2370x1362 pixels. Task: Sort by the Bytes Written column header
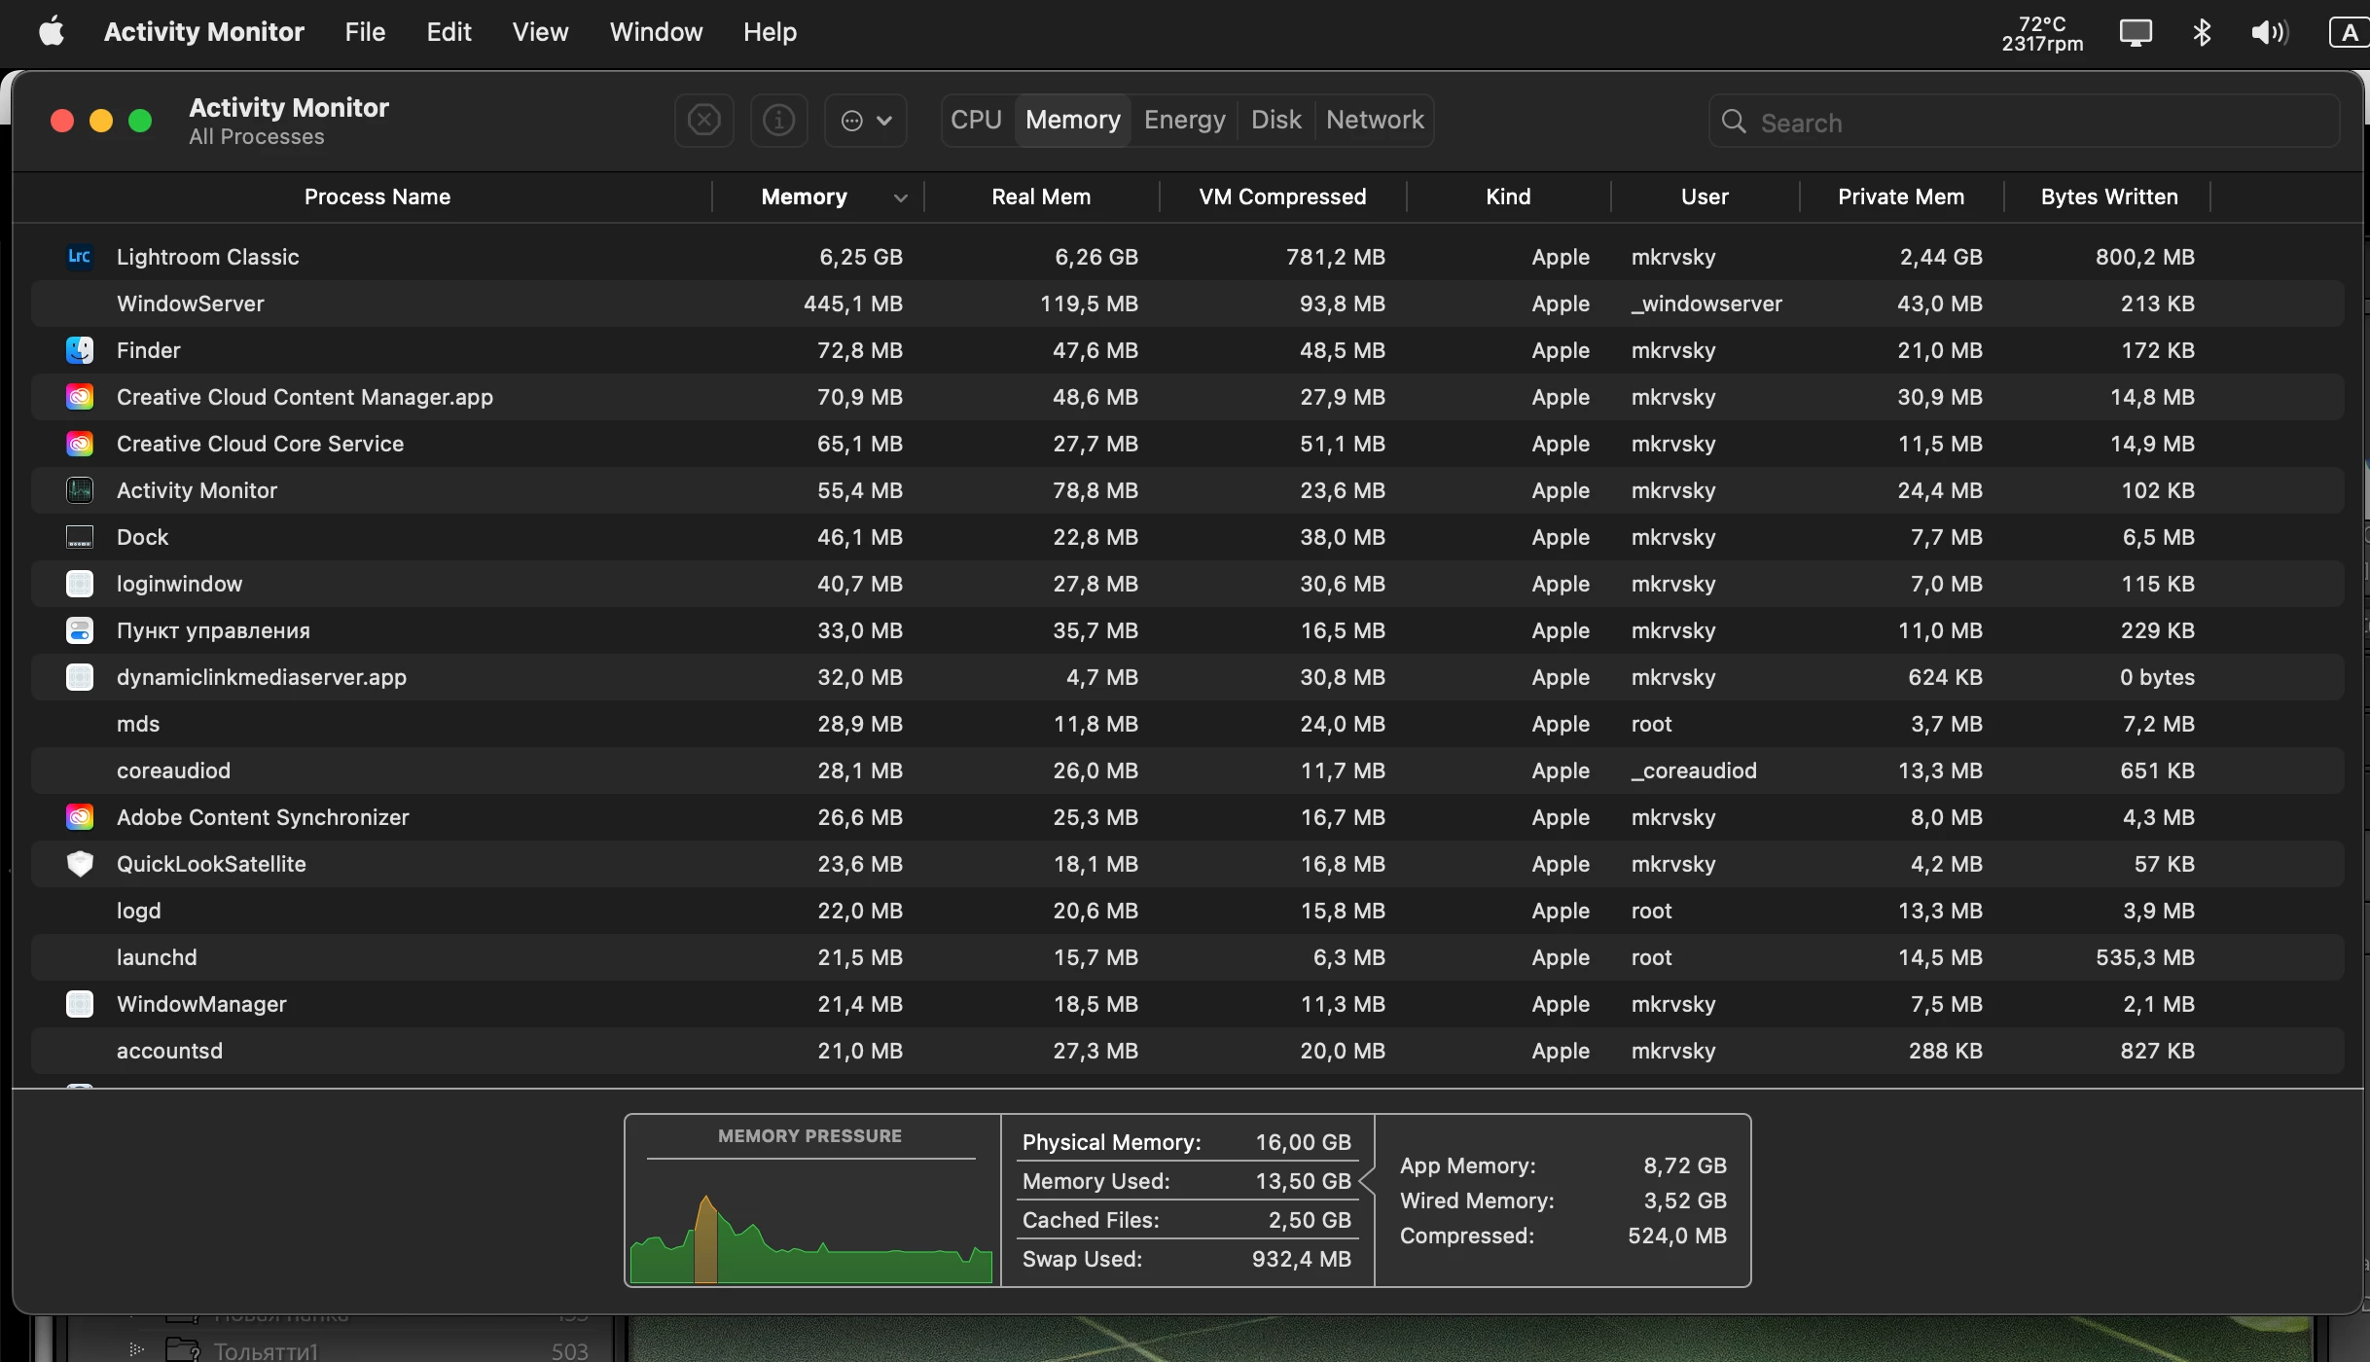(2108, 197)
